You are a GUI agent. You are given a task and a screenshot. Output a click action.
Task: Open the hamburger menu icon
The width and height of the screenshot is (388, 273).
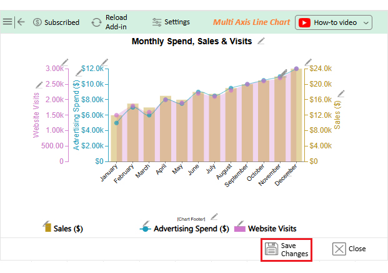[7, 22]
